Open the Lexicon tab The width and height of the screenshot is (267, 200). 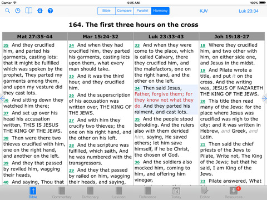coord(118,193)
